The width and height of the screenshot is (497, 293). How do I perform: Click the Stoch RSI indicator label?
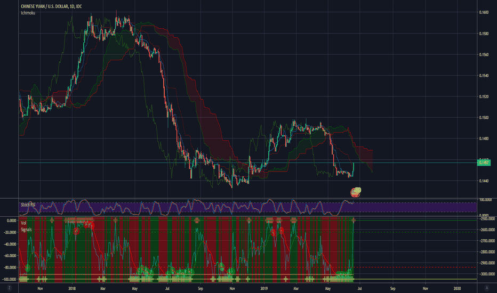[28, 205]
